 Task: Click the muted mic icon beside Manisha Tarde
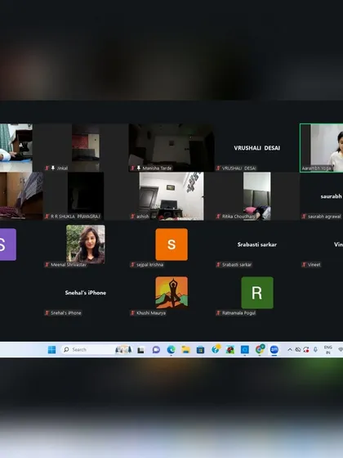pos(132,168)
